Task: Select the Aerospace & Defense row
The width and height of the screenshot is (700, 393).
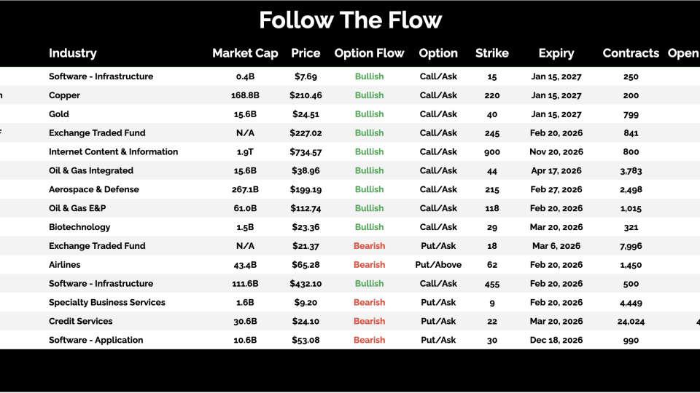Action: click(x=93, y=189)
